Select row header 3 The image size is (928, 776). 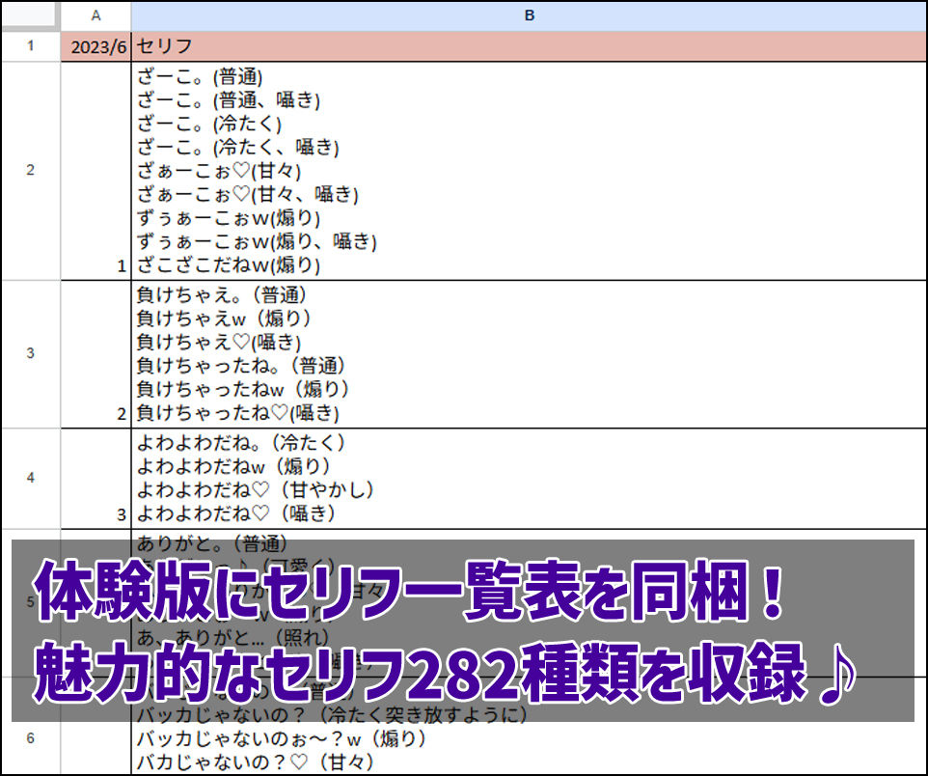pos(31,353)
